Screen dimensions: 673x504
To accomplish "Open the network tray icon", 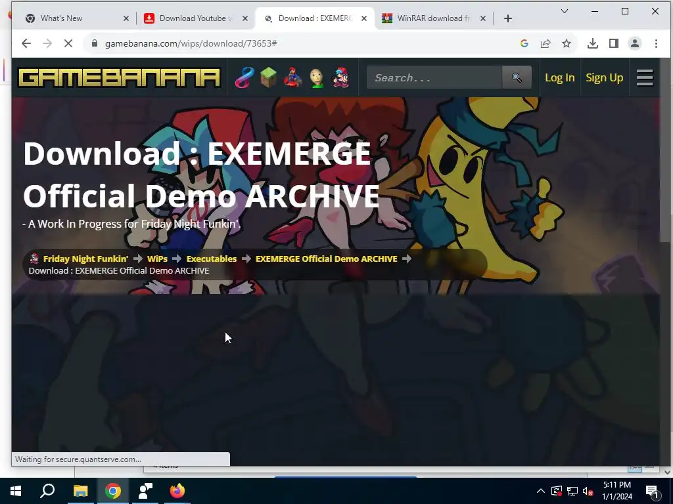I will (572, 491).
